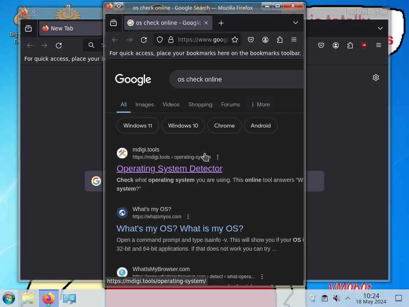
Task: Reload the Google search page
Action: tap(144, 40)
